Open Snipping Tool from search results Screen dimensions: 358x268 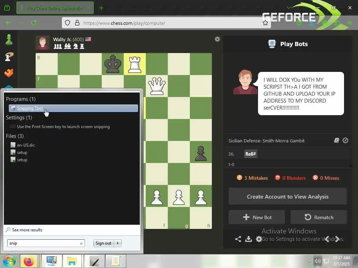click(73, 108)
